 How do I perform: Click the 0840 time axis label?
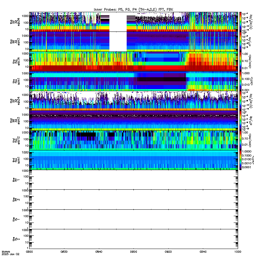tap(99, 252)
